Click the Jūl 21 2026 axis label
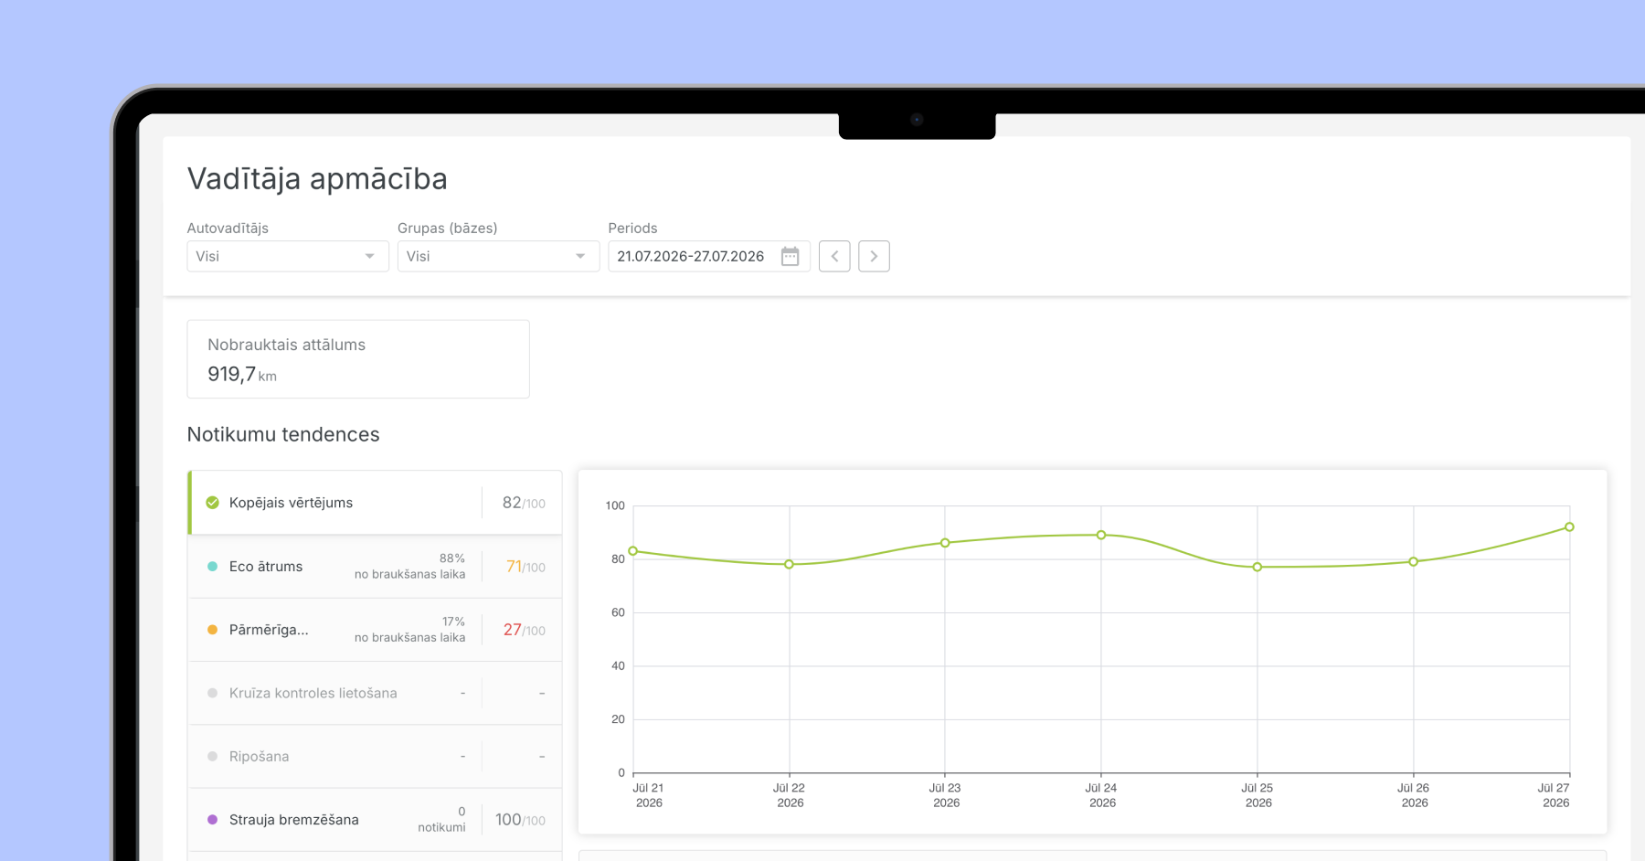This screenshot has width=1645, height=861. pyautogui.click(x=649, y=795)
